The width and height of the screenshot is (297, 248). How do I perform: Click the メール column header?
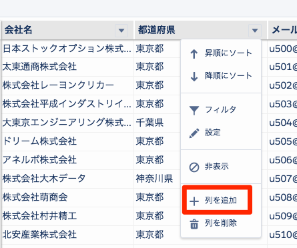(282, 30)
